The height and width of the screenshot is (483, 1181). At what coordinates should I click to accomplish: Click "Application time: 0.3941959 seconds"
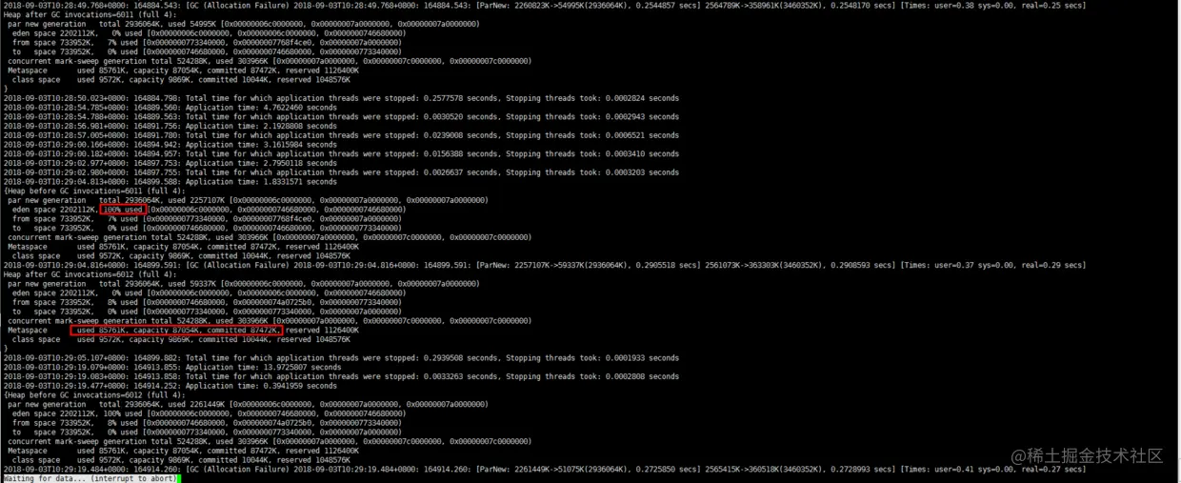coord(261,386)
